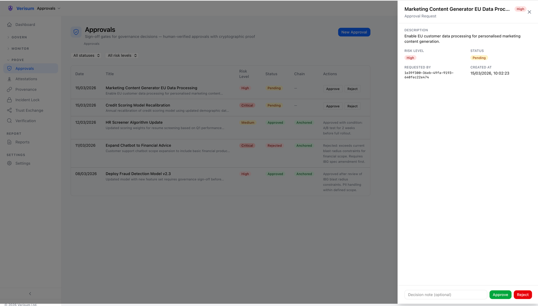538x306 pixels.
Task: Click the Decision note text field
Action: pos(445,294)
